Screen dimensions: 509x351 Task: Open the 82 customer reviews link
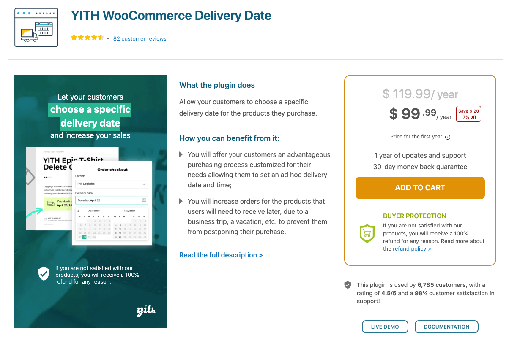[140, 38]
